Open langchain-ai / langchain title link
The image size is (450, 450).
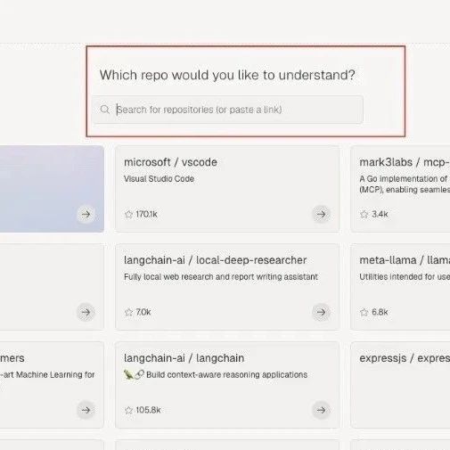184,358
